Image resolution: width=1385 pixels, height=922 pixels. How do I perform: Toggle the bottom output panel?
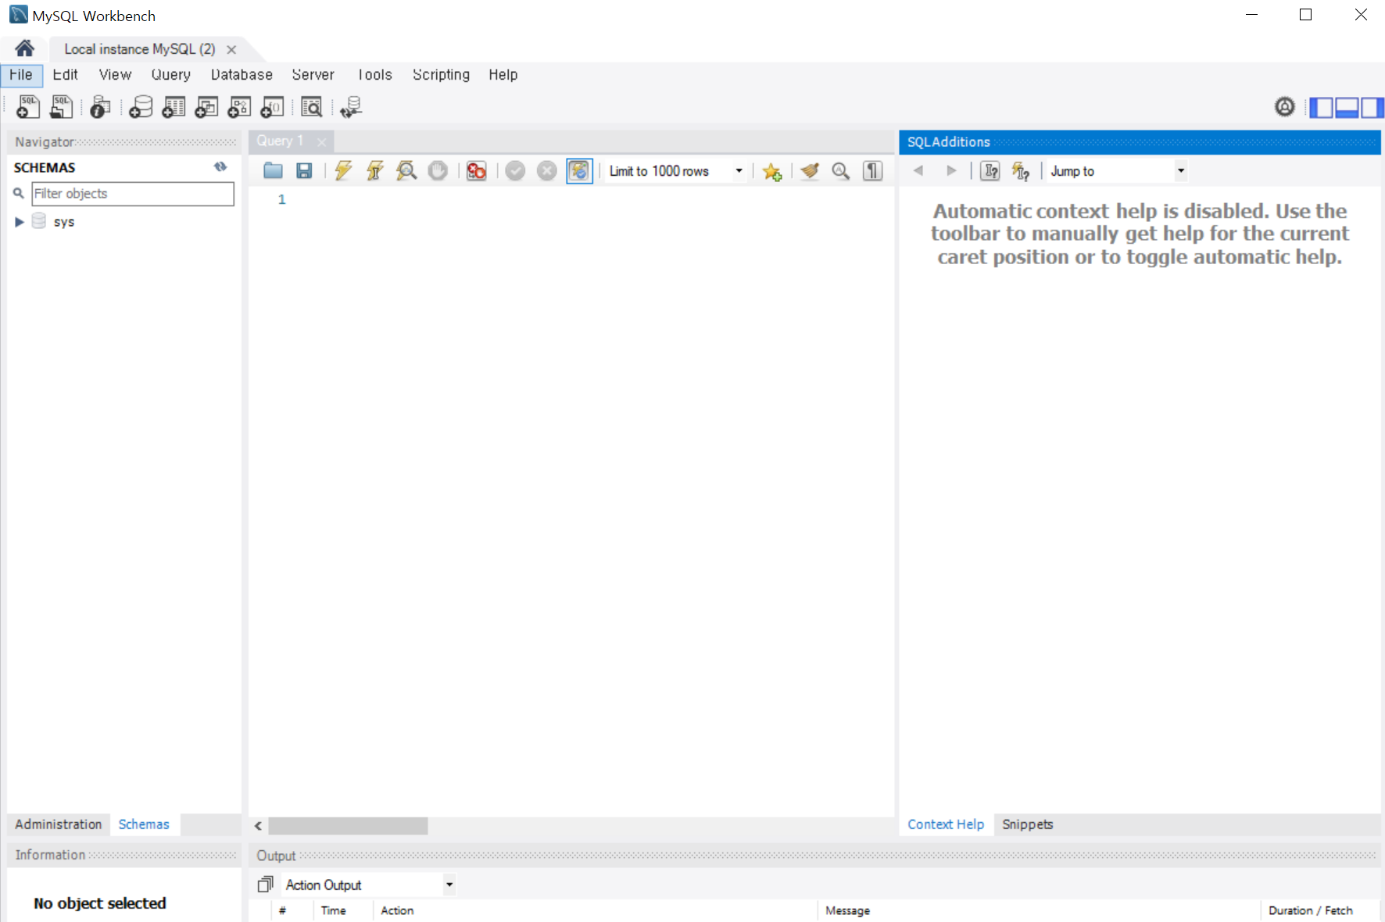coord(1347,107)
